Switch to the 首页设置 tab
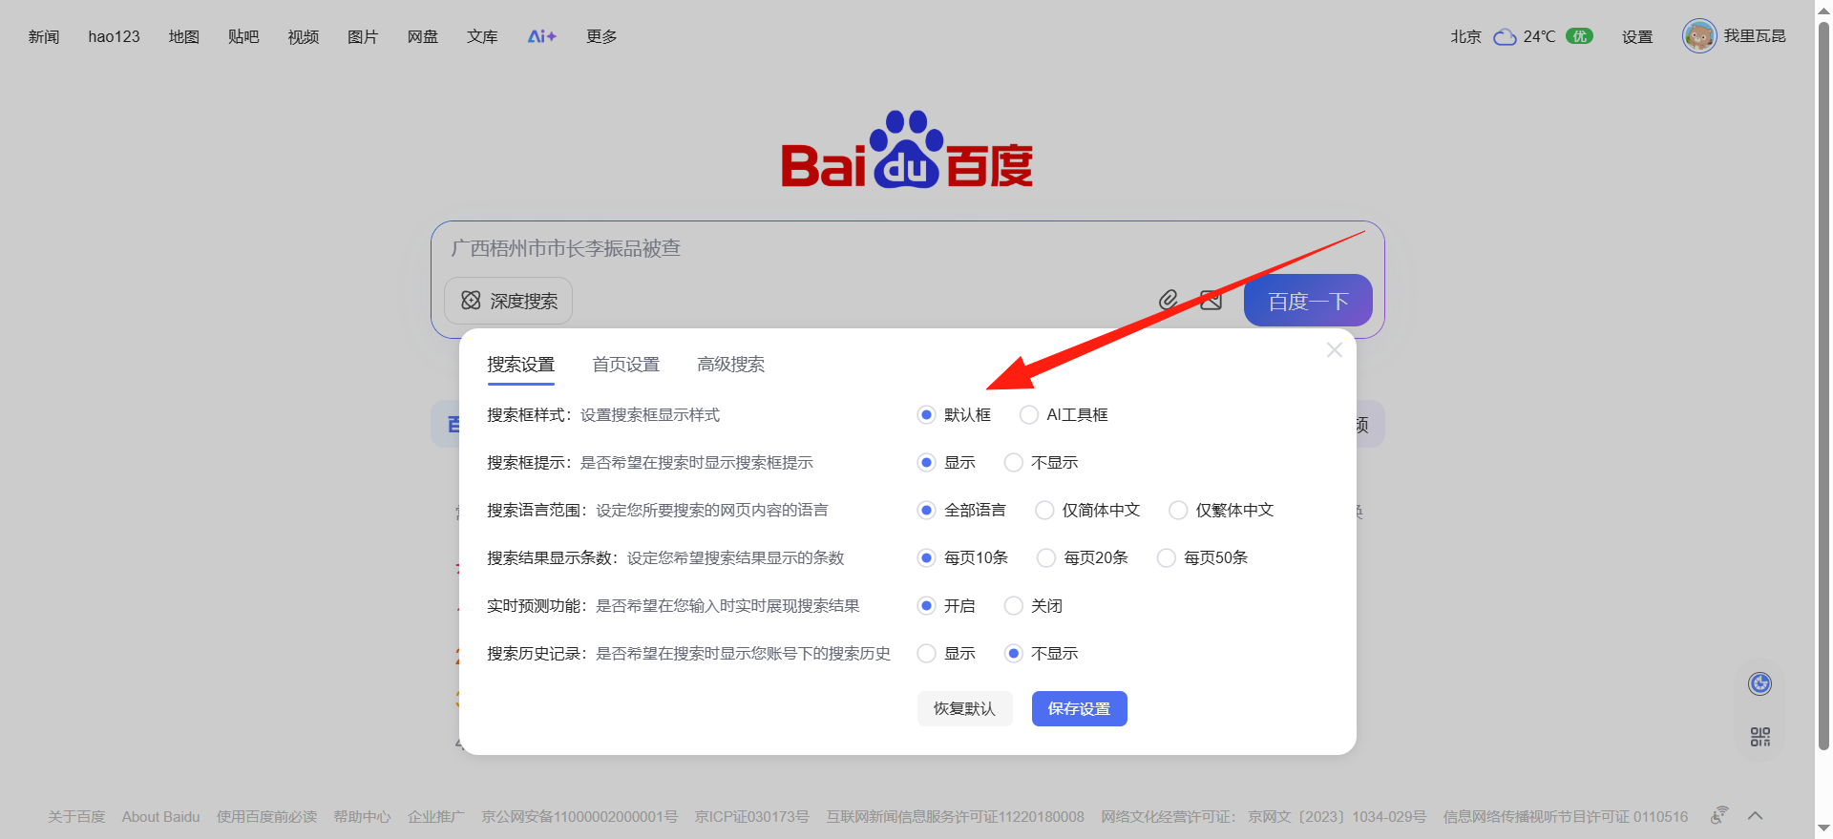Image resolution: width=1833 pixels, height=839 pixels. pyautogui.click(x=625, y=365)
